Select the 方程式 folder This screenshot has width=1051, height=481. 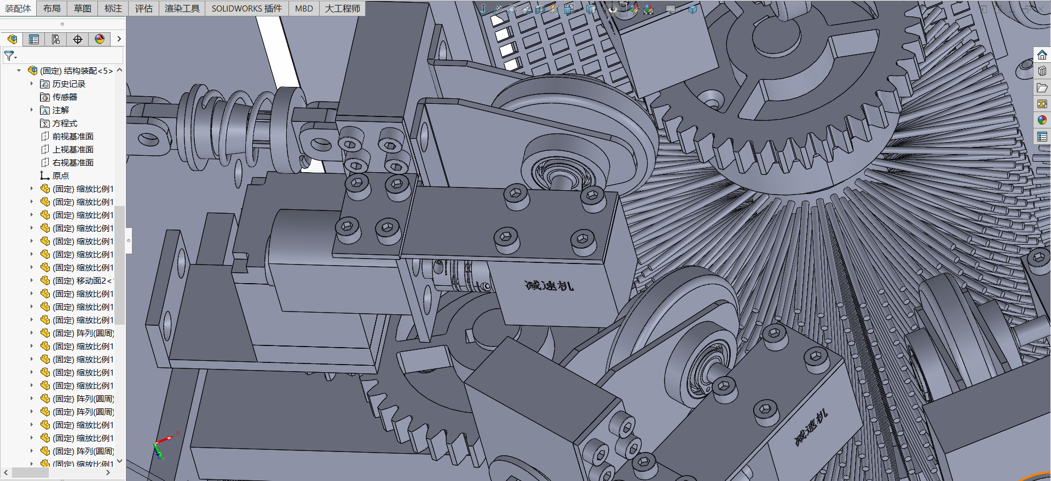click(59, 123)
